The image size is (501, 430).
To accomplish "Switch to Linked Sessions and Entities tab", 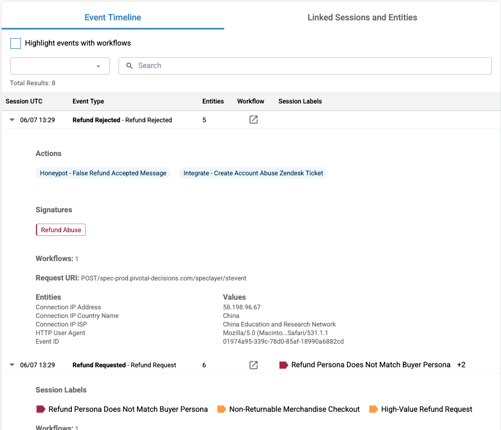I will [x=362, y=17].
